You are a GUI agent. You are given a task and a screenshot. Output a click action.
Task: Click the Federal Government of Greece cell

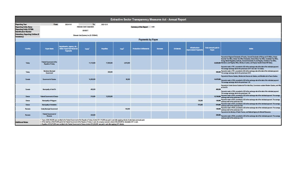click(x=49, y=96)
